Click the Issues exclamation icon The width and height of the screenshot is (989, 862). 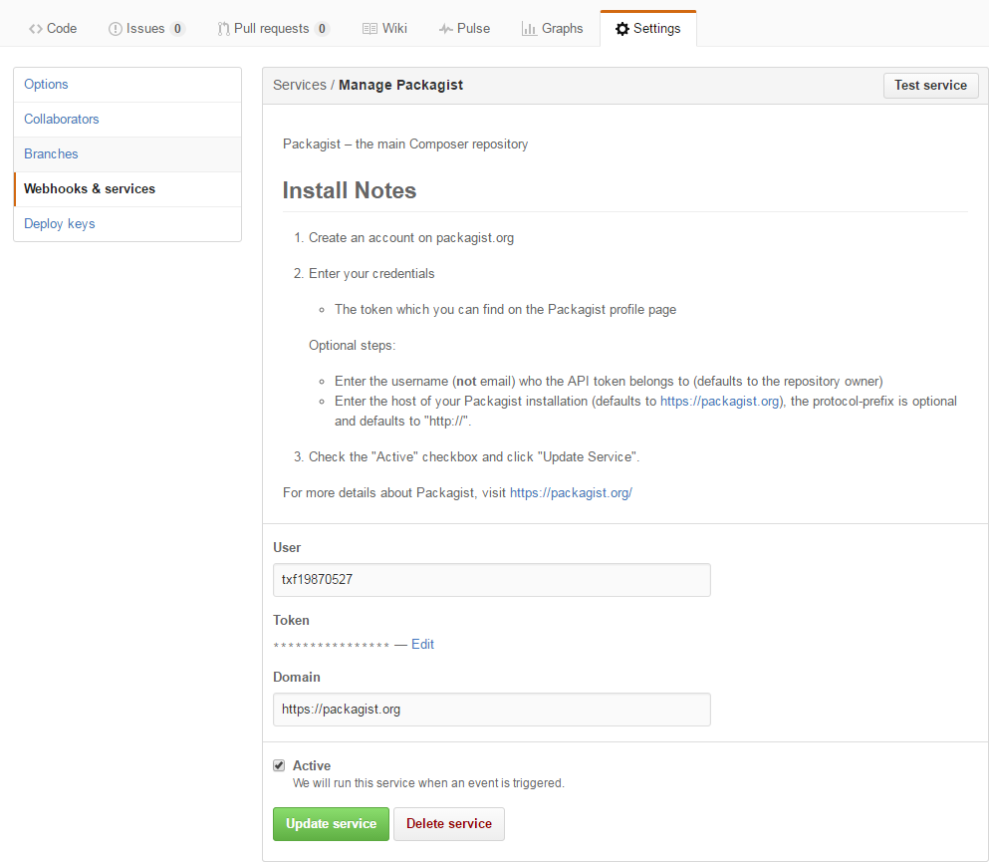[x=115, y=28]
